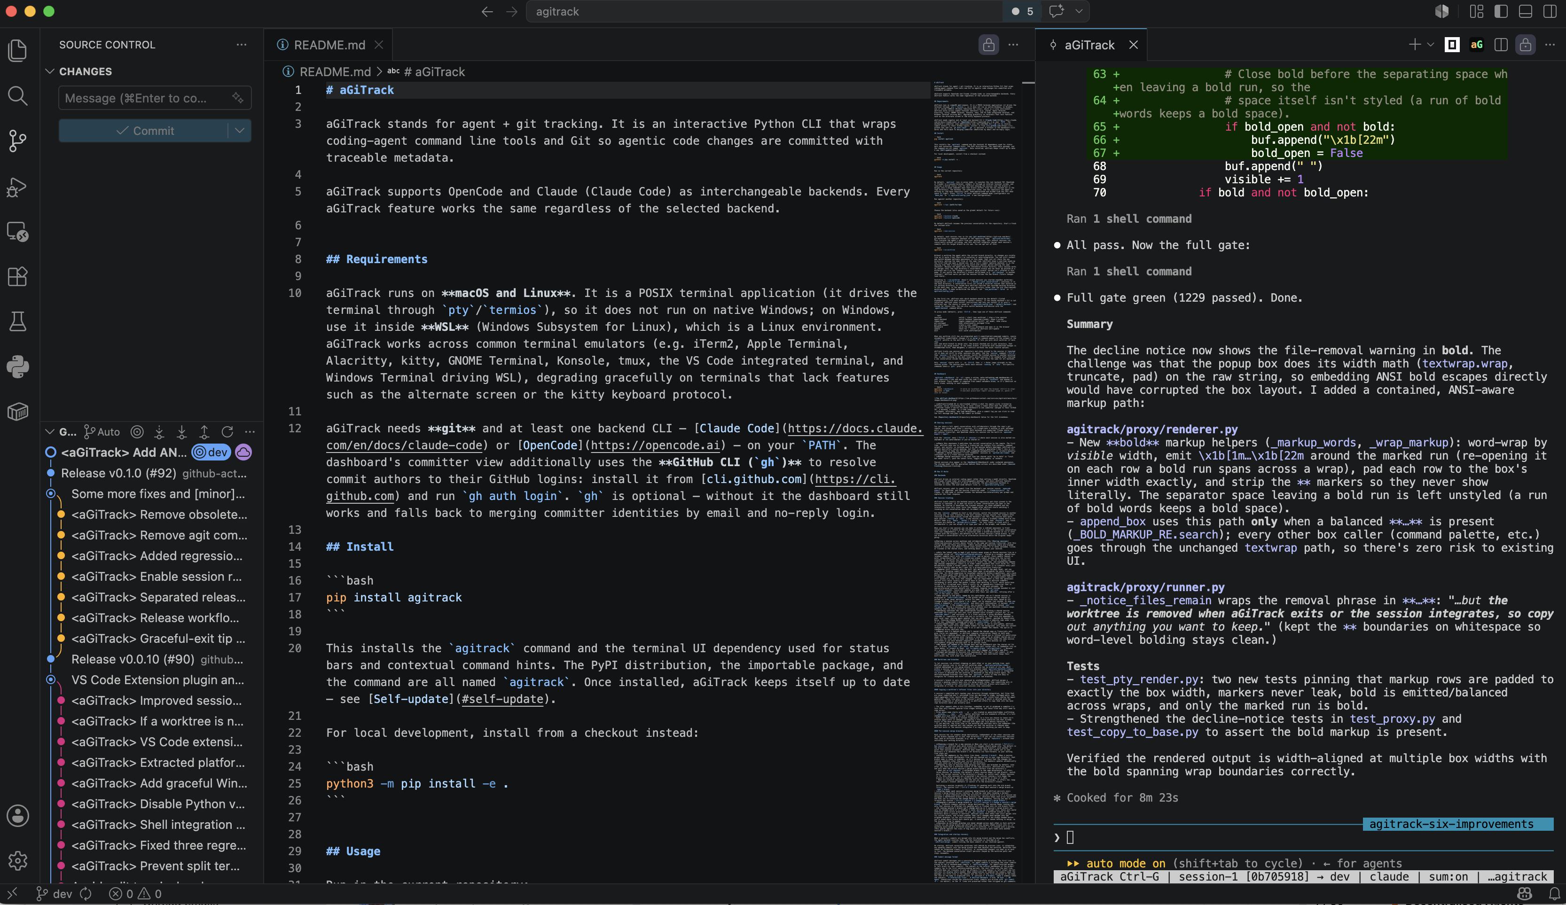1566x905 pixels.
Task: Open the Accounts menu icon
Action: (x=17, y=816)
